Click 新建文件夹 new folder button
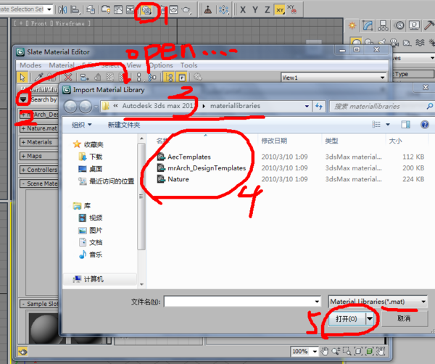435x364 pixels. pyautogui.click(x=124, y=125)
